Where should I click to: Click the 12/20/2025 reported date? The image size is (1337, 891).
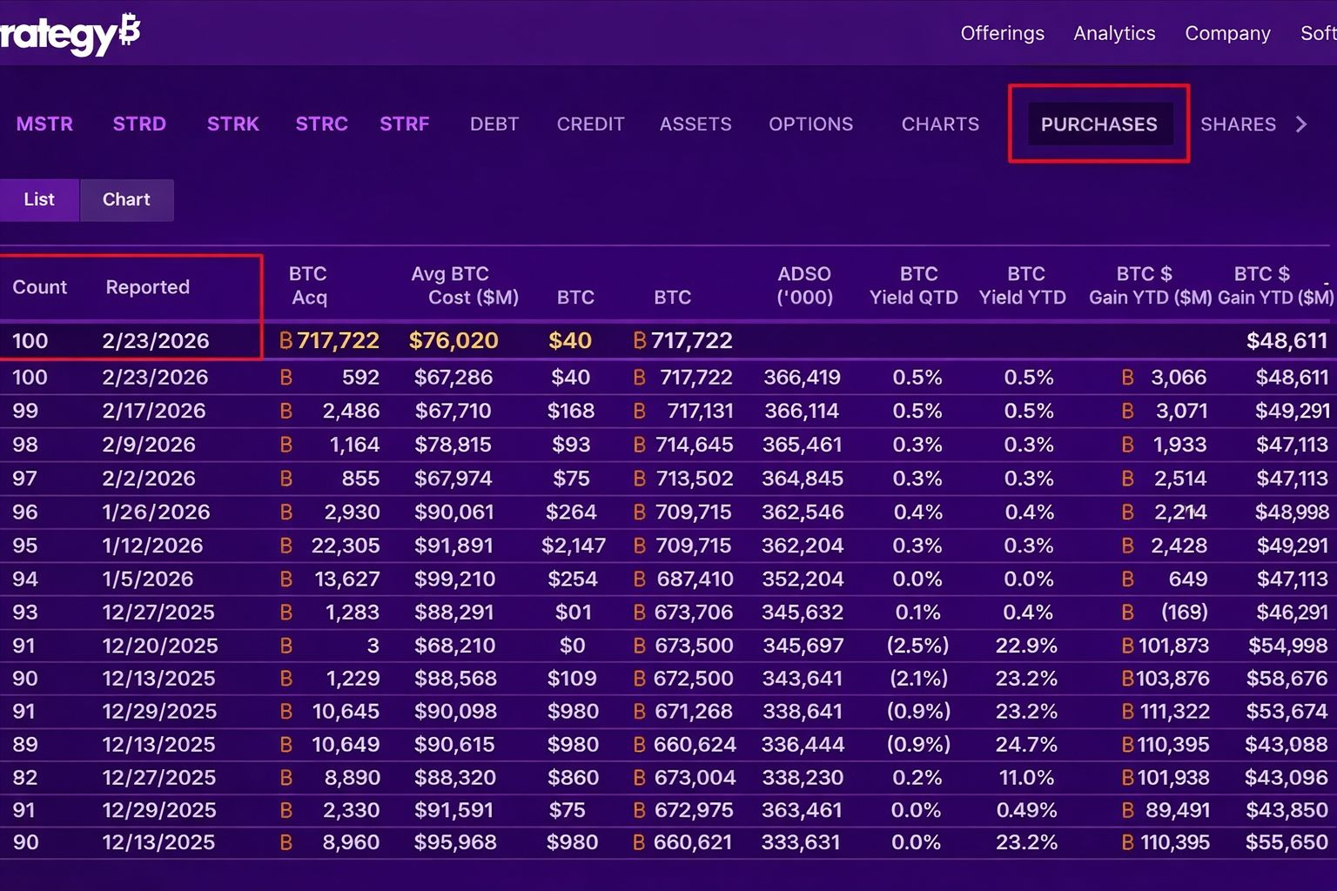coord(160,646)
